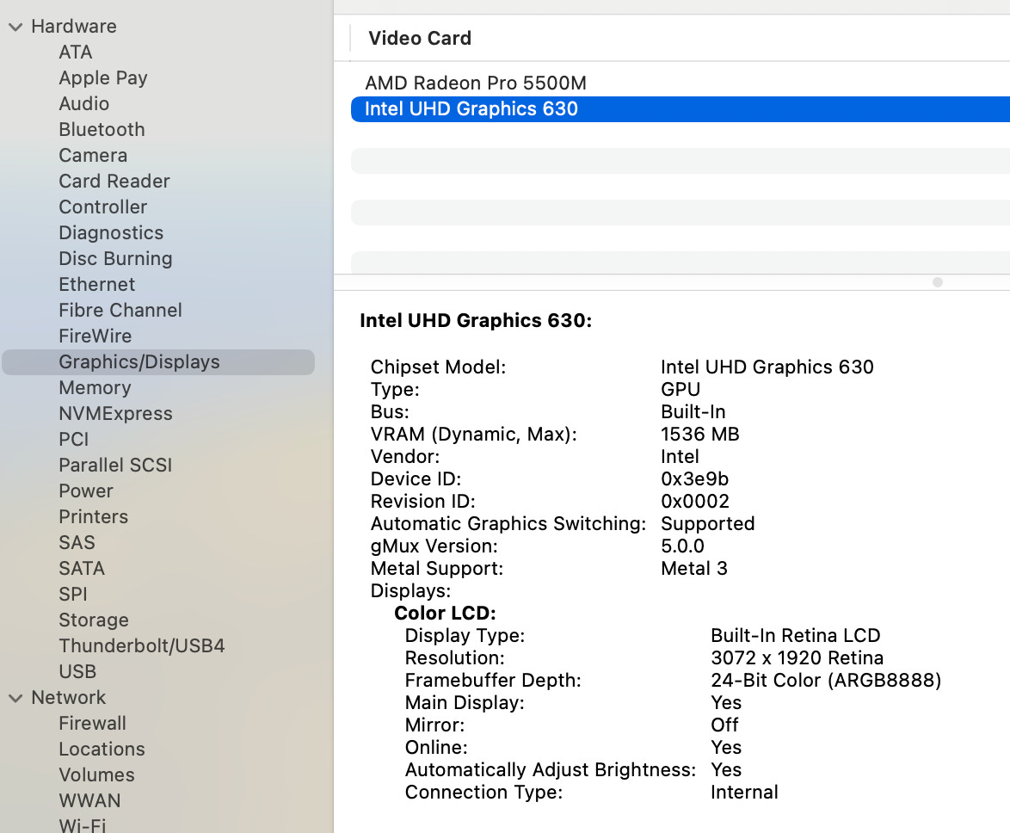Select Printers in the sidebar
The height and width of the screenshot is (833, 1010).
[x=94, y=516]
